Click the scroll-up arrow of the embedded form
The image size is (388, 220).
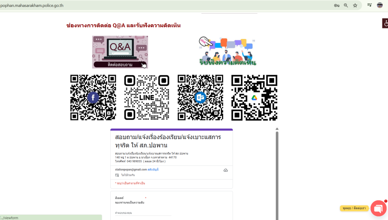(277, 129)
